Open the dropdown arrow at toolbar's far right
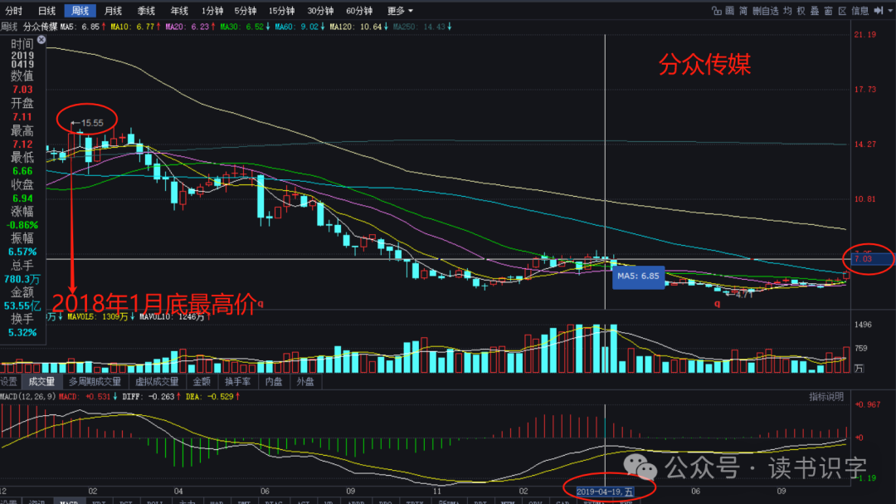The width and height of the screenshot is (896, 504). tap(890, 11)
